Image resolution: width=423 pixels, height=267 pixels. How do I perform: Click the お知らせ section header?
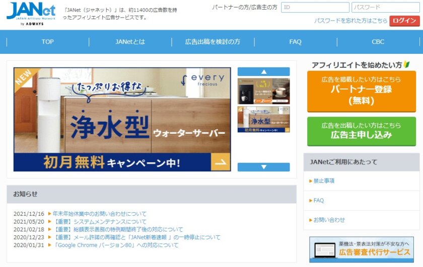[x=152, y=194]
